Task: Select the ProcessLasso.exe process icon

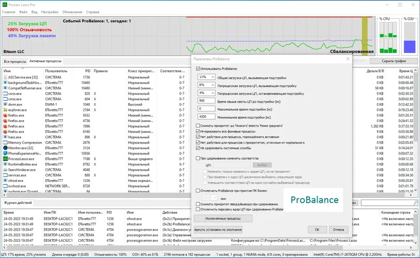Action: [5, 159]
